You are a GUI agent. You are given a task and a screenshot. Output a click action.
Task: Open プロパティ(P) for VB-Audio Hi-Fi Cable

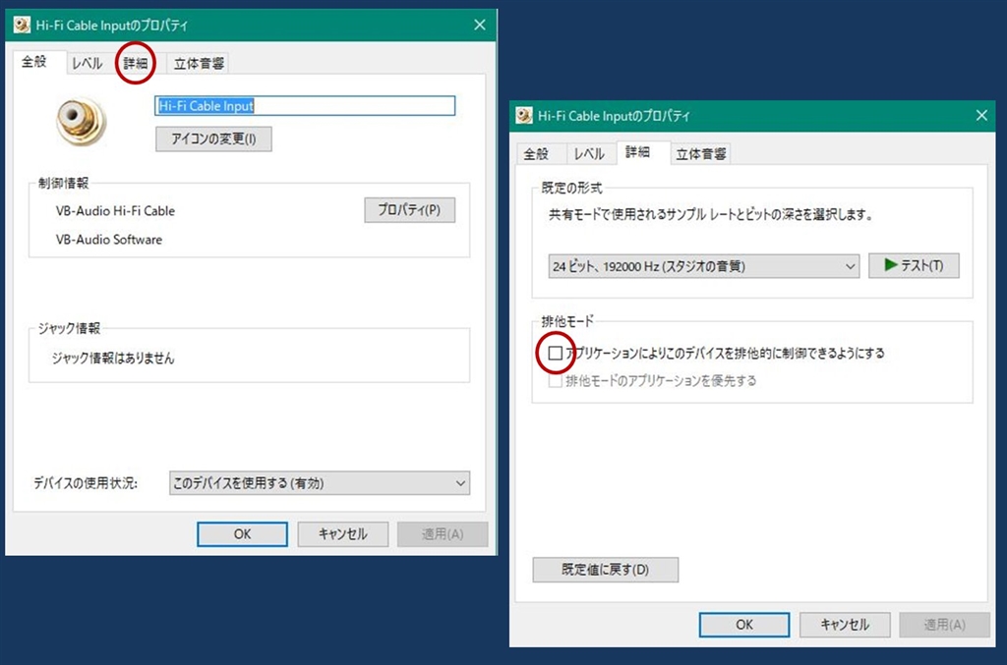pos(410,209)
